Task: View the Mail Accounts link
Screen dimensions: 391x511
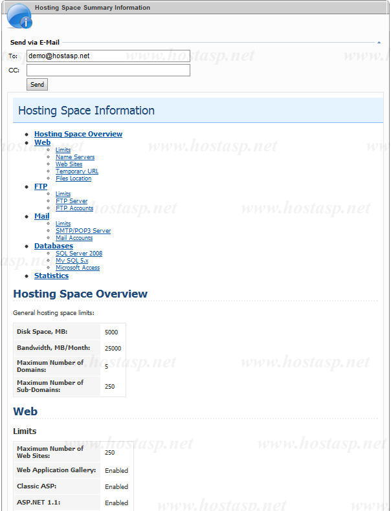Action: coord(74,238)
